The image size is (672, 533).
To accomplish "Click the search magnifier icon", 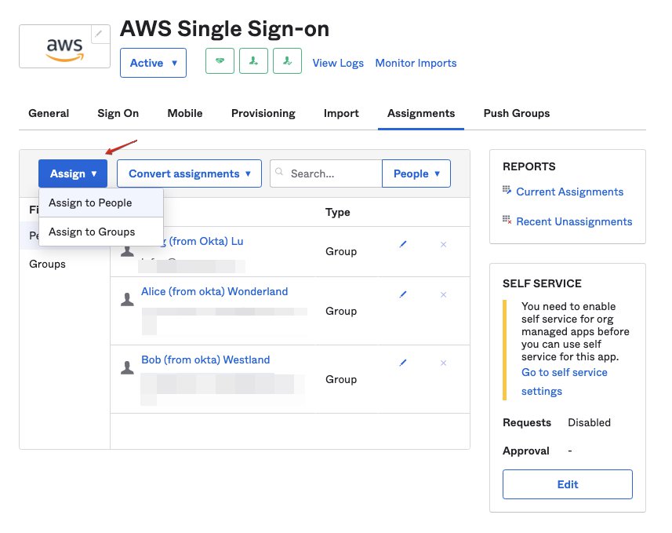I will [x=279, y=172].
